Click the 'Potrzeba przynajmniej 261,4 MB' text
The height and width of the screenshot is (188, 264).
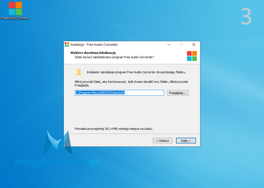click(x=114, y=129)
